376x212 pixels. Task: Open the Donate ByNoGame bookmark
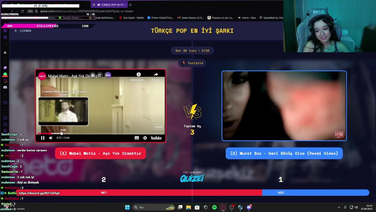(x=102, y=18)
